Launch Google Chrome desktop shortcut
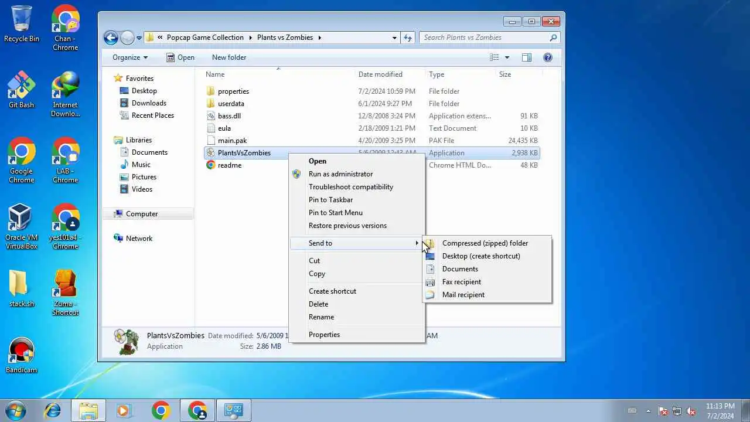This screenshot has height=422, width=750. tap(22, 161)
